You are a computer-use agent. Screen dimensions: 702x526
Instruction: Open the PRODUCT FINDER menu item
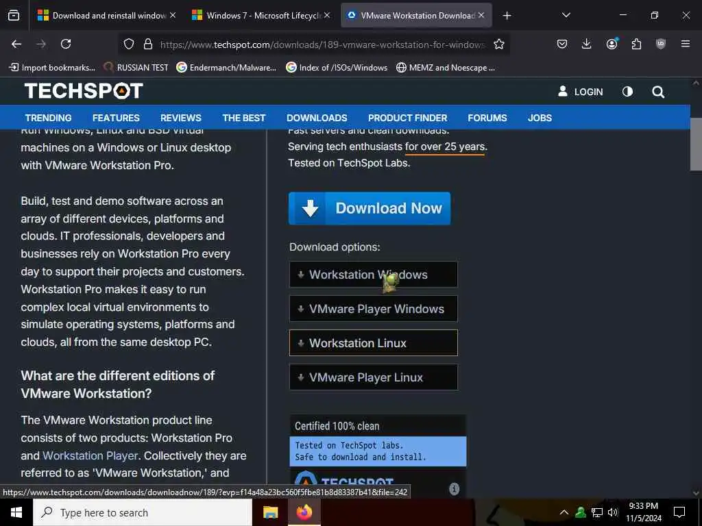(408, 118)
